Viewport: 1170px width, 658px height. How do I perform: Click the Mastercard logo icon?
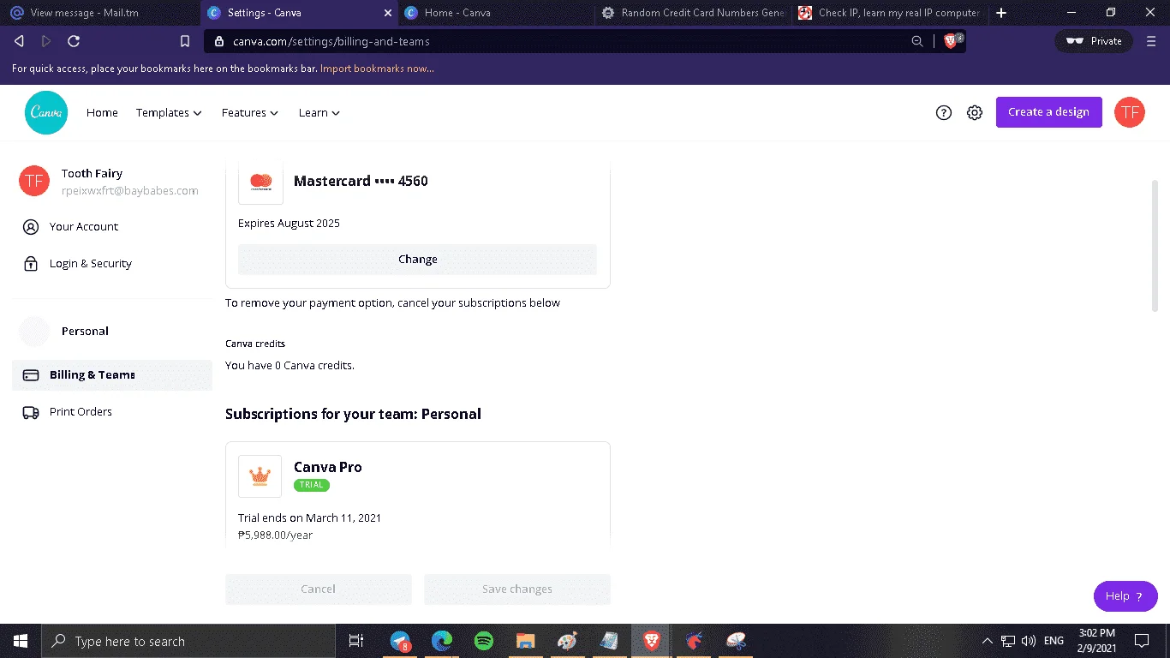pyautogui.click(x=260, y=182)
